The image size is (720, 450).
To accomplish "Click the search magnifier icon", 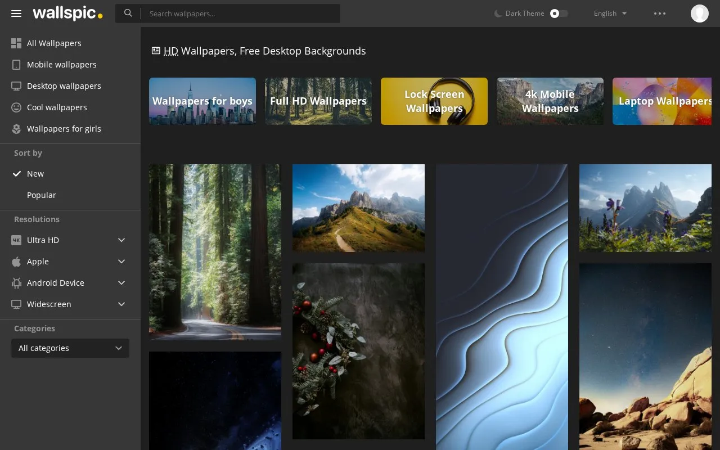I will pyautogui.click(x=128, y=13).
